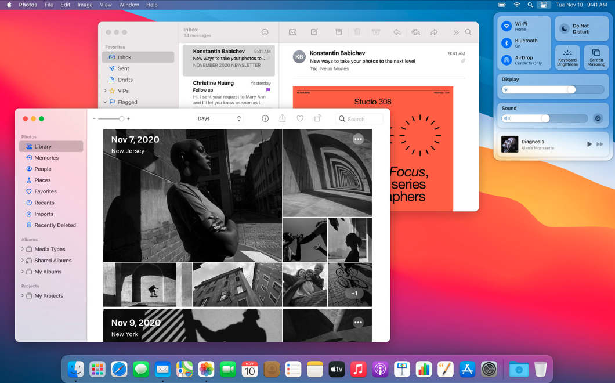Show more Mail toolbar items chevron
This screenshot has width=615, height=383.
pyautogui.click(x=456, y=32)
